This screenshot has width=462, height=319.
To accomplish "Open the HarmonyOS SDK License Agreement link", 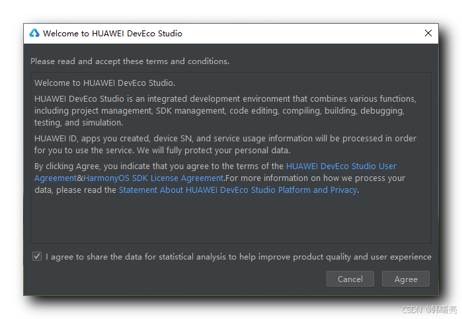I will coord(153,178).
